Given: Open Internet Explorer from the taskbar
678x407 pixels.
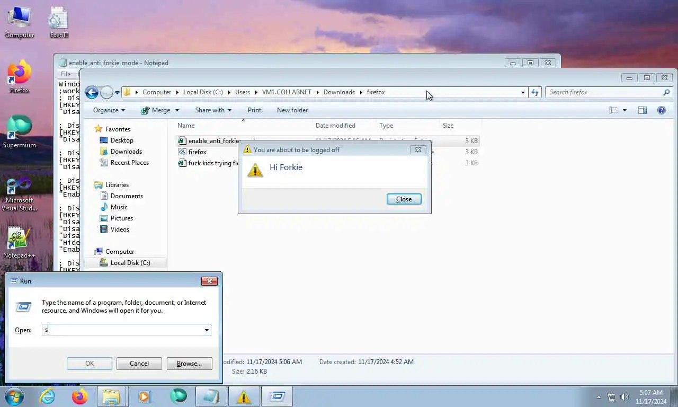Looking at the screenshot, I should [x=48, y=396].
